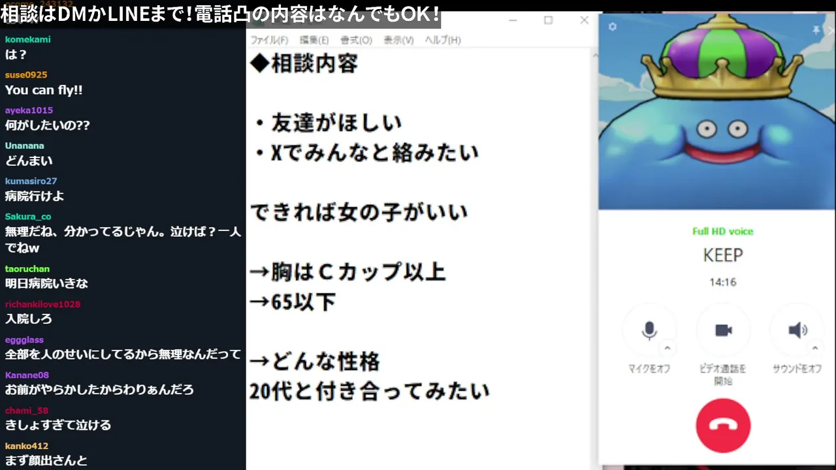Viewport: 836px width, 470px height.
Task: Turn off call sound with the speaker button
Action: pyautogui.click(x=797, y=330)
